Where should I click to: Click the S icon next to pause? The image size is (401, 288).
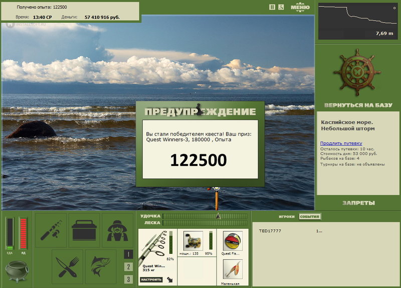[x=281, y=7]
